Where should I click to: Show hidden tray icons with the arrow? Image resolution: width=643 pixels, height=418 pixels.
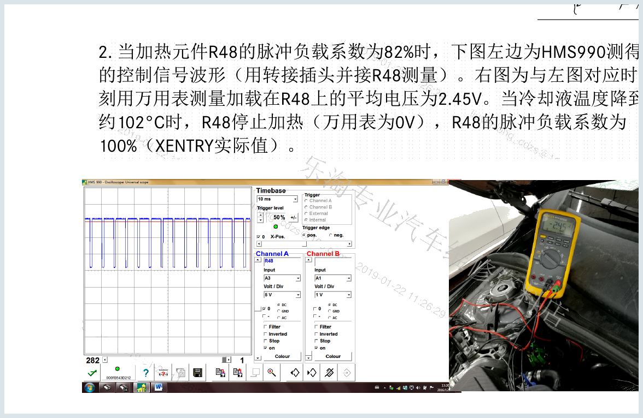click(x=385, y=387)
